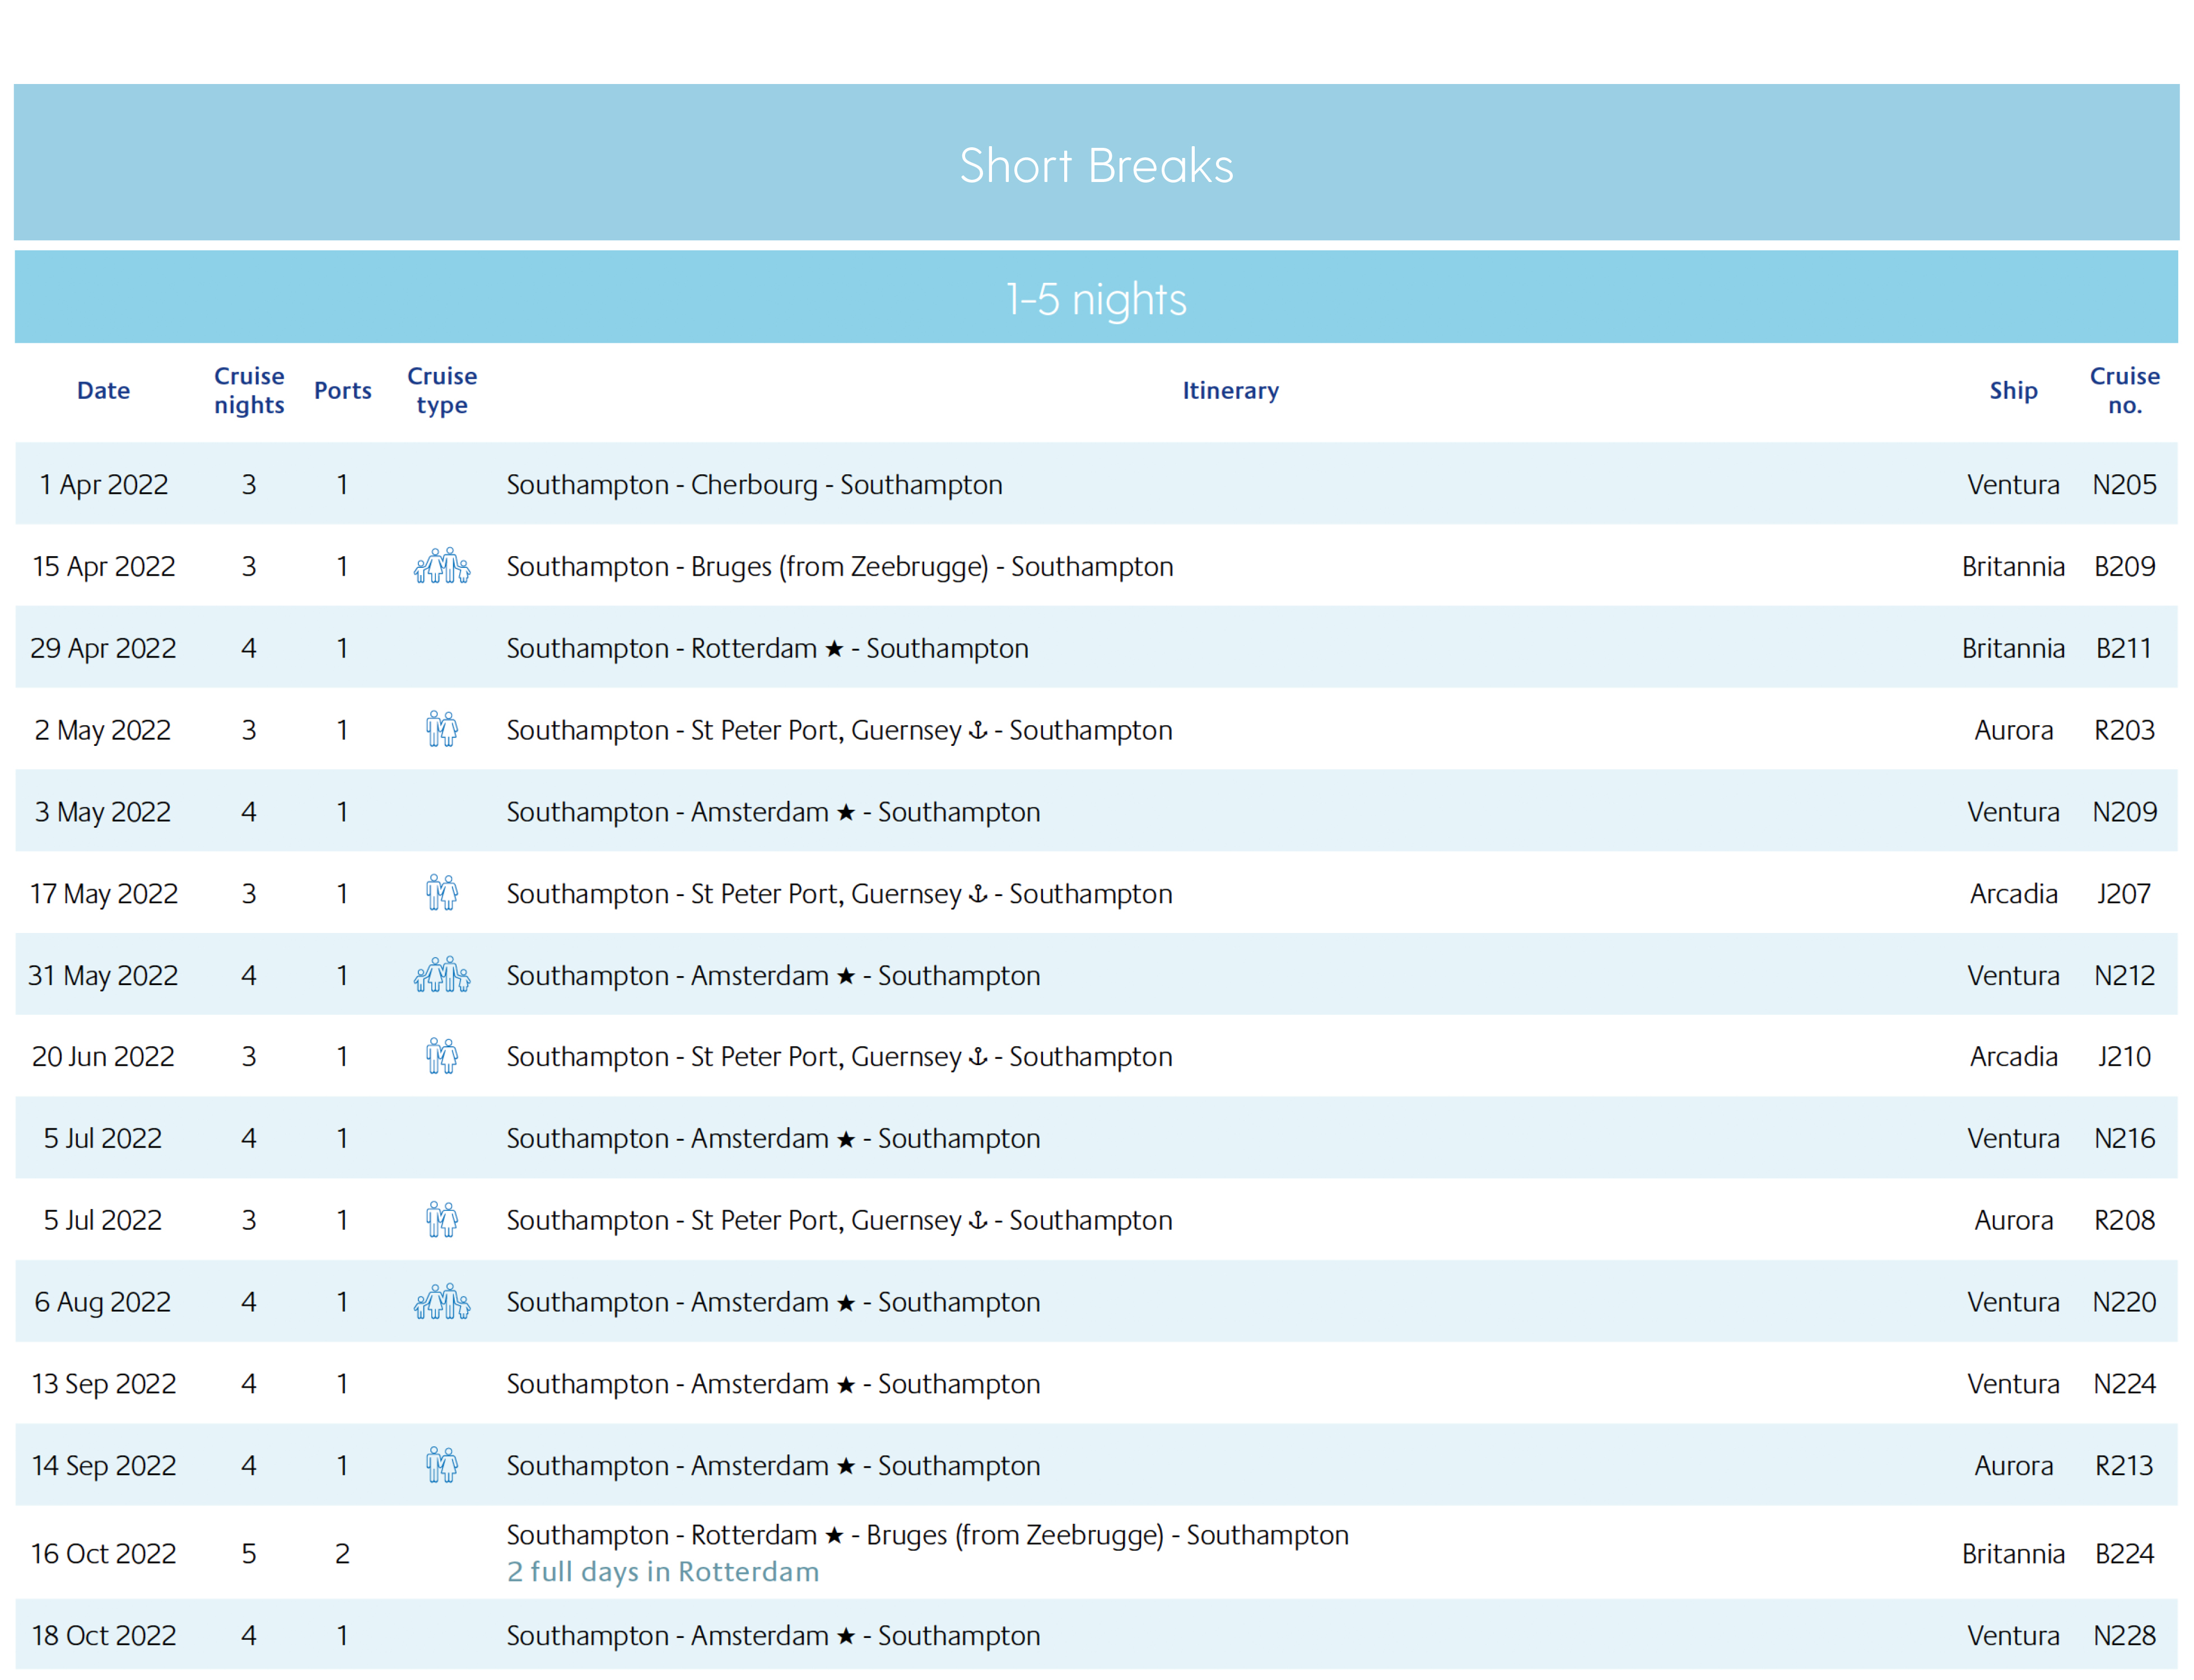Click the adults icon for cruise R208

[442, 1220]
